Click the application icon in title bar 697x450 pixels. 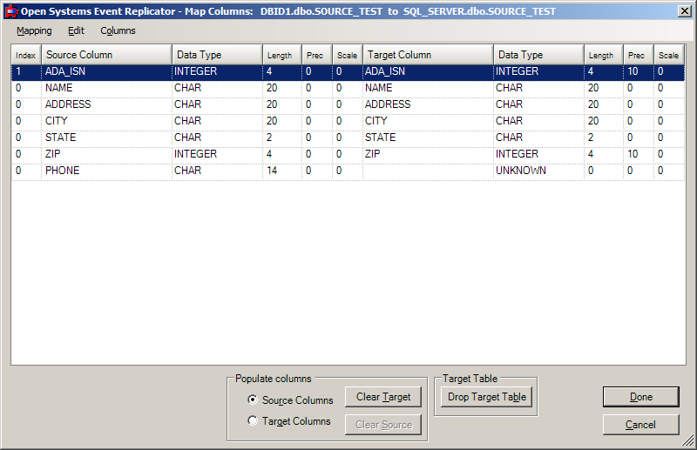coord(11,11)
